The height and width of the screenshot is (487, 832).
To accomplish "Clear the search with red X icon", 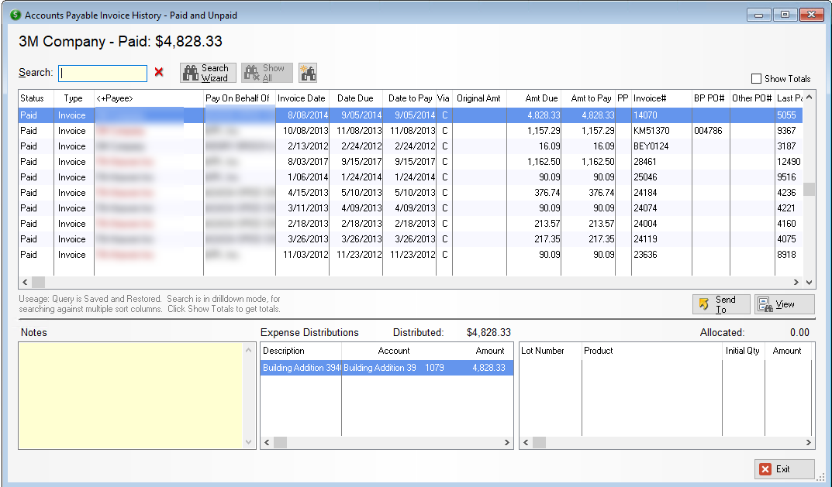I will (159, 72).
